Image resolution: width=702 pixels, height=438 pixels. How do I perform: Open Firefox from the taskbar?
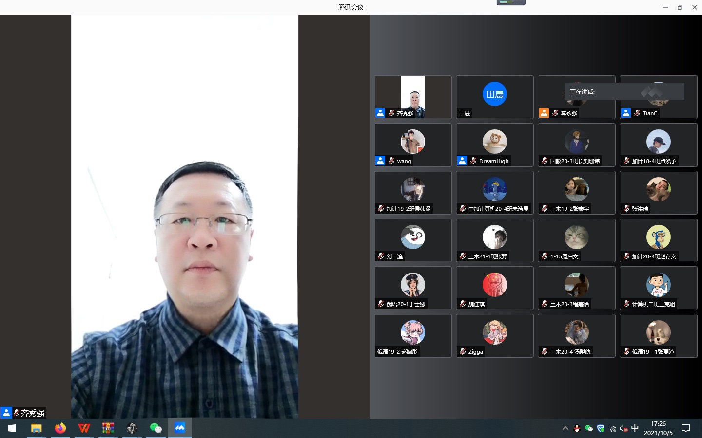point(60,428)
